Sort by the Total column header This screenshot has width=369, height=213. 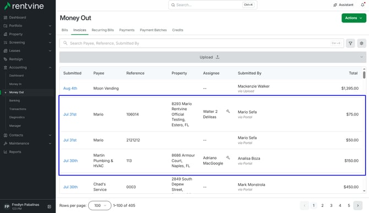pos(353,73)
